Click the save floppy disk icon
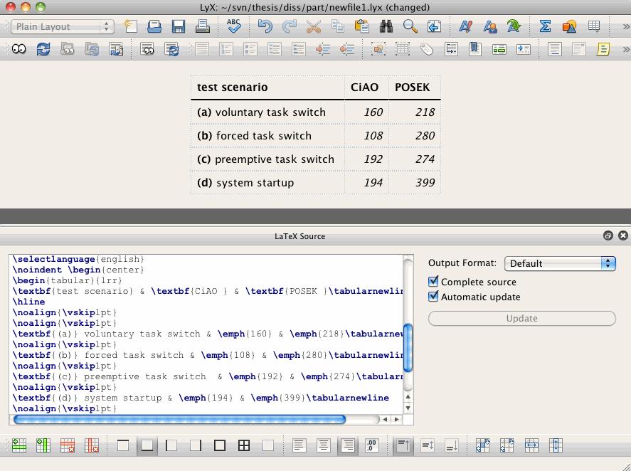631x471 pixels. (x=179, y=26)
